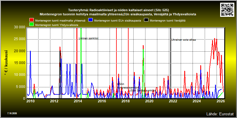
Task: Click the red total peak in 2025
Action: (x=214, y=38)
